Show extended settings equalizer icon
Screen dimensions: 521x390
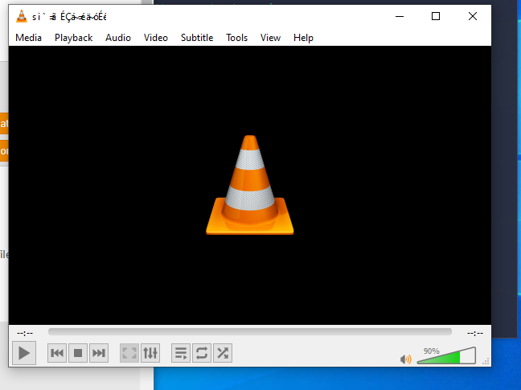(x=150, y=353)
